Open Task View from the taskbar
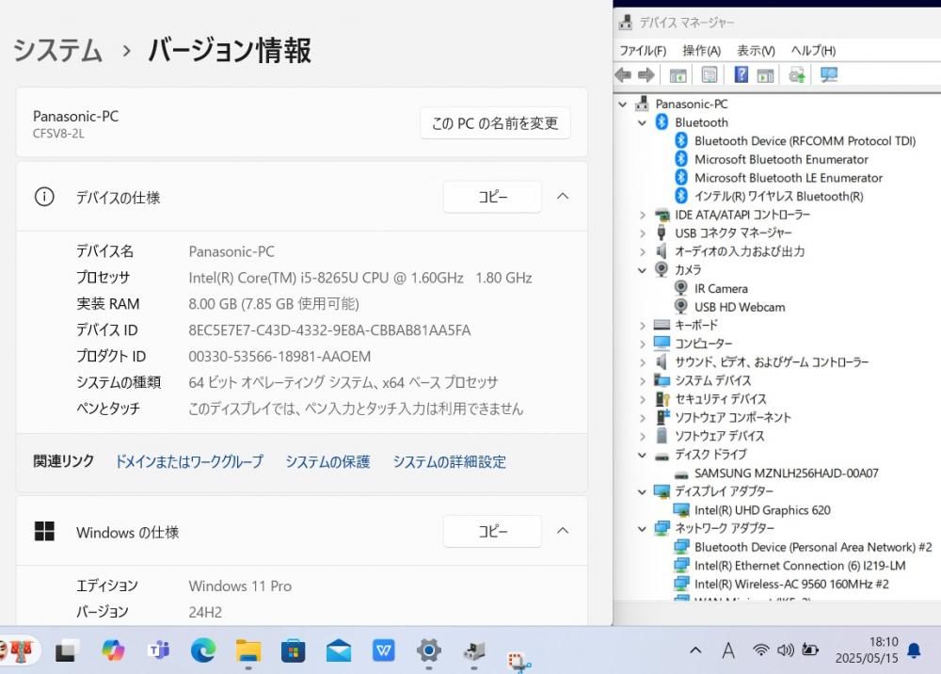The image size is (941, 674). coord(66,650)
